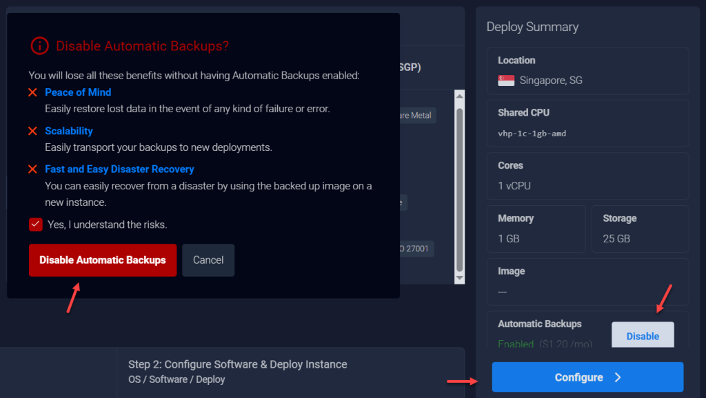Uncheck Yes, I understand the risks

(35, 224)
